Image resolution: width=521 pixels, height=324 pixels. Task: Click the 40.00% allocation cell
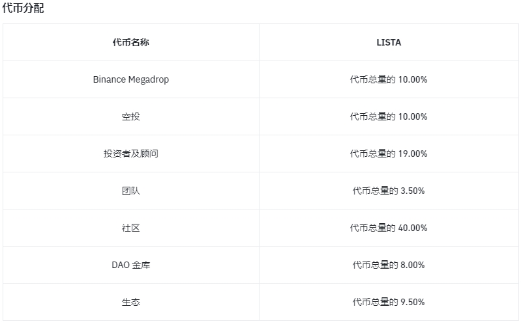coord(389,228)
